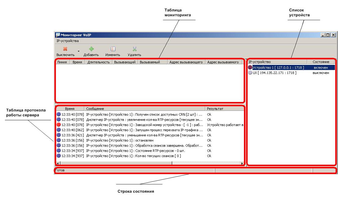Open the dropdown arrow next to Выключить
This screenshot has height=200, width=338.
[x=78, y=51]
